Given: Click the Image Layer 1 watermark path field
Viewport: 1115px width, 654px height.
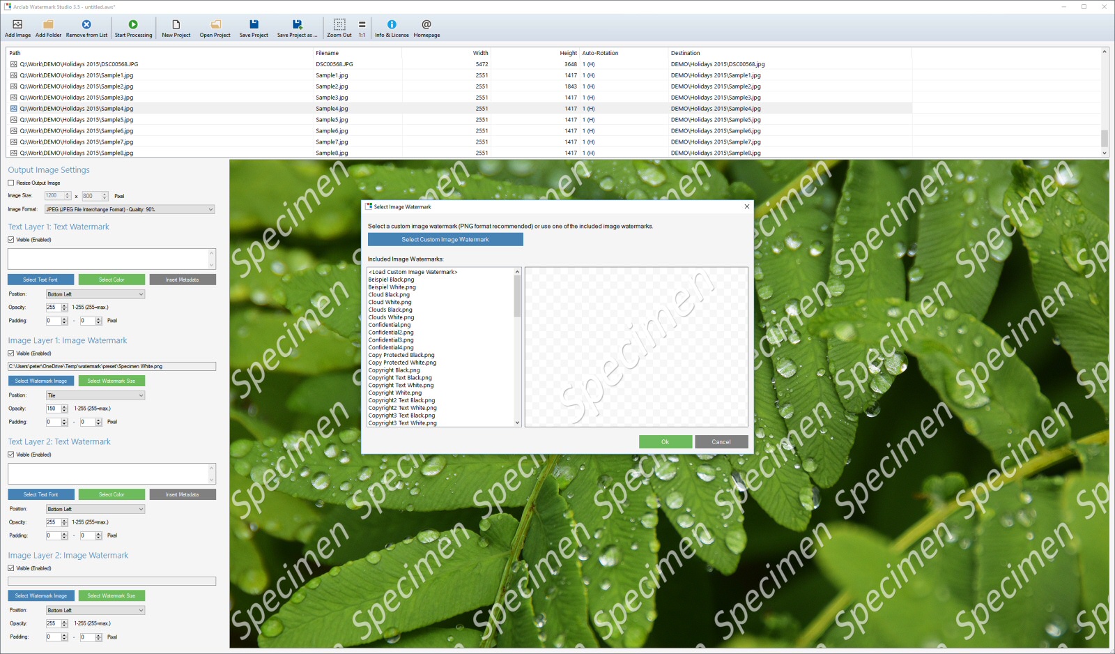Looking at the screenshot, I should point(111,366).
